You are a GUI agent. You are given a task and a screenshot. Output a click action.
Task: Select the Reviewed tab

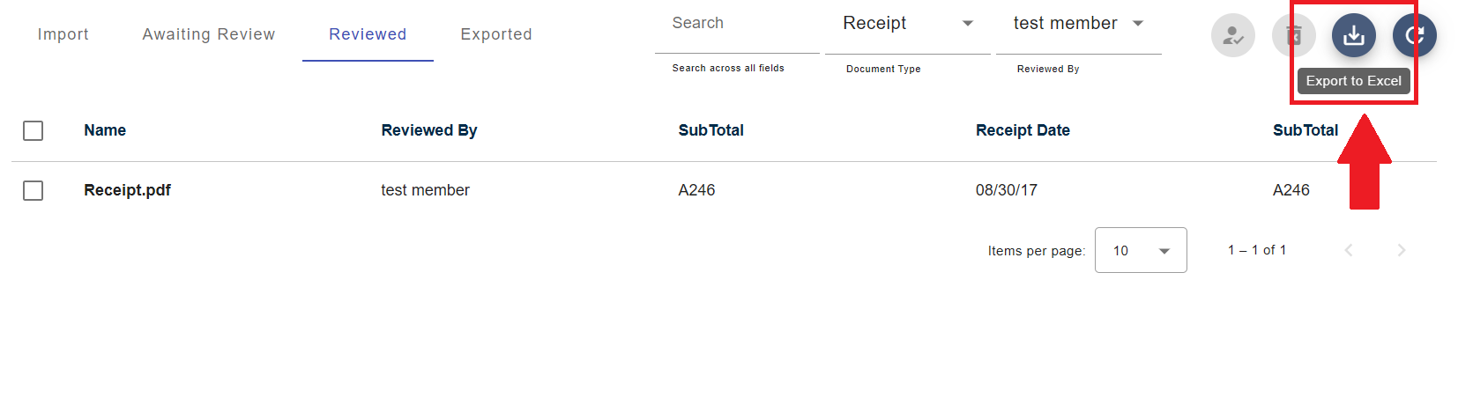click(x=368, y=34)
